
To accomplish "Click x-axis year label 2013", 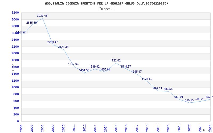I will coord(95,128).
